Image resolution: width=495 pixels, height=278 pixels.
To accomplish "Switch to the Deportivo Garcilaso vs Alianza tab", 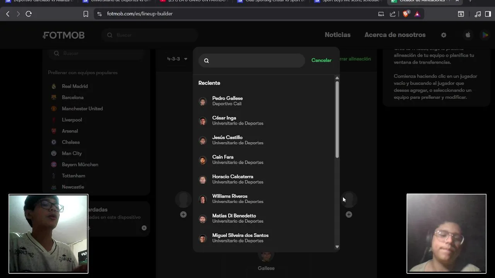I will [x=39, y=2].
